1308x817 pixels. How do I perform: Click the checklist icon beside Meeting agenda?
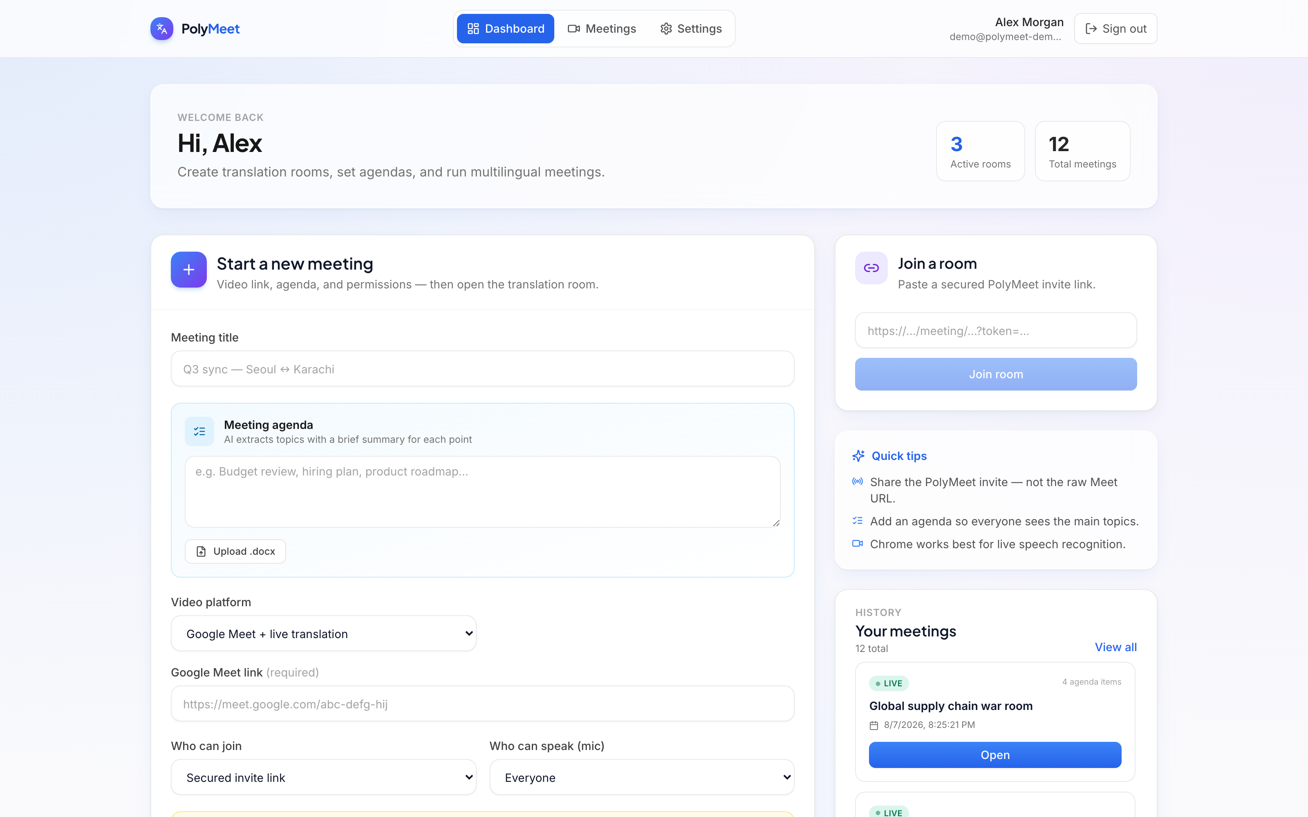click(199, 431)
